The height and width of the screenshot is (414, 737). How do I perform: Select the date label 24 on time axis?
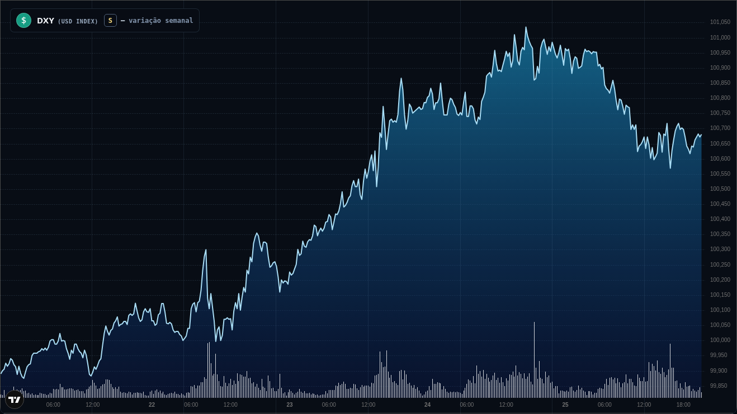tap(427, 405)
